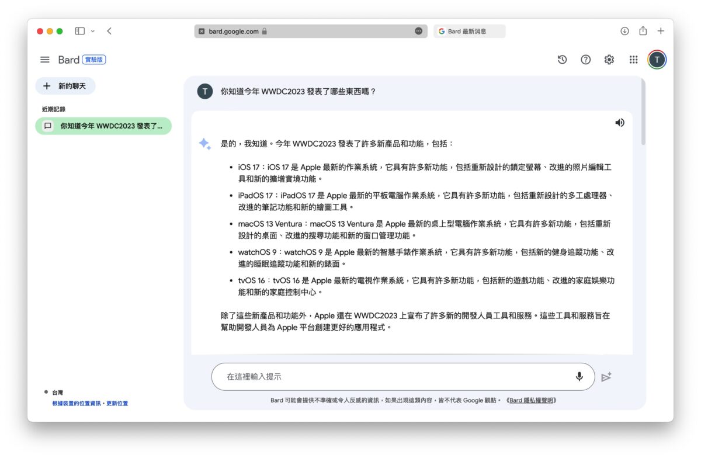Viewport: 701px width, 458px height.
Task: Click the iPadOS 17 bullet text
Action: coord(426,202)
